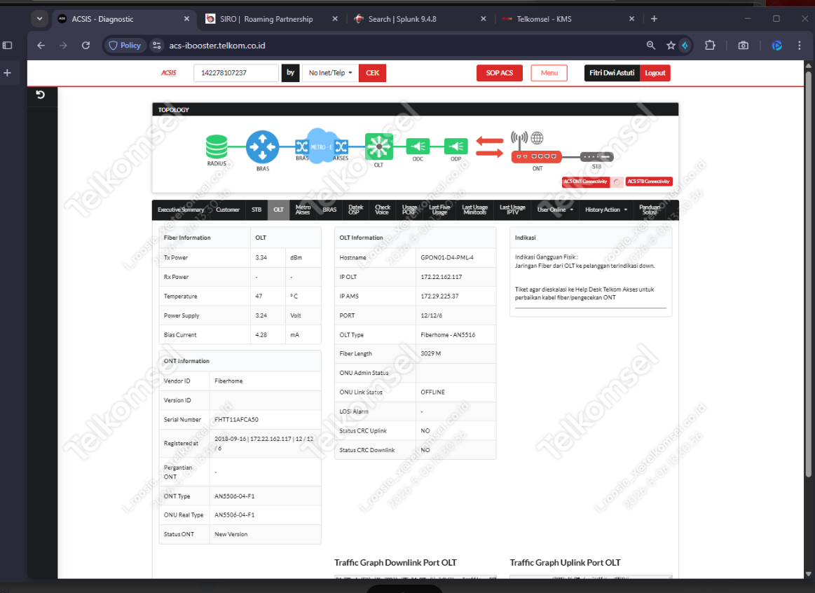Open the Last Usage Minitools tab

coord(474,210)
